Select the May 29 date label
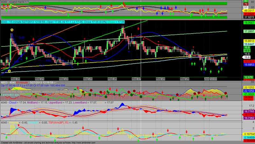 pyautogui.click(x=185, y=79)
